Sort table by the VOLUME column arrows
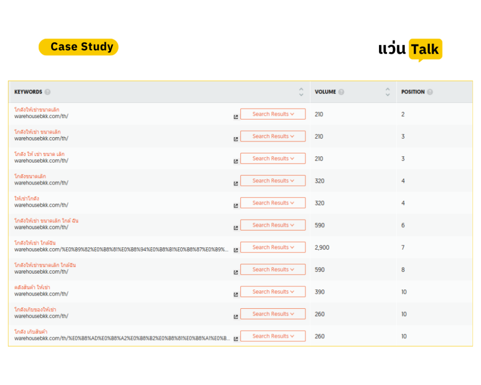This screenshot has height=385, width=481. 388,92
